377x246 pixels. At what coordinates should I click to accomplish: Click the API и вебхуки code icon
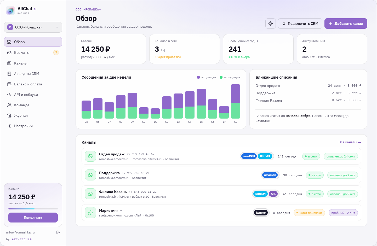(9, 95)
